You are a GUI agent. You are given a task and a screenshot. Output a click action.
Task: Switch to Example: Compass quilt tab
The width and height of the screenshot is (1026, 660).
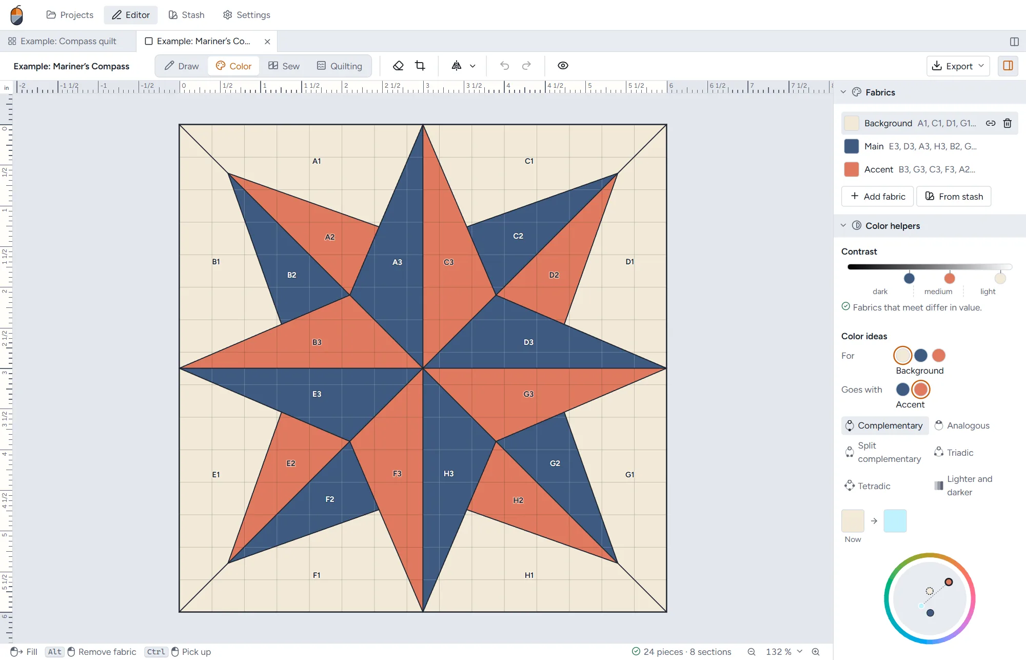(x=68, y=41)
